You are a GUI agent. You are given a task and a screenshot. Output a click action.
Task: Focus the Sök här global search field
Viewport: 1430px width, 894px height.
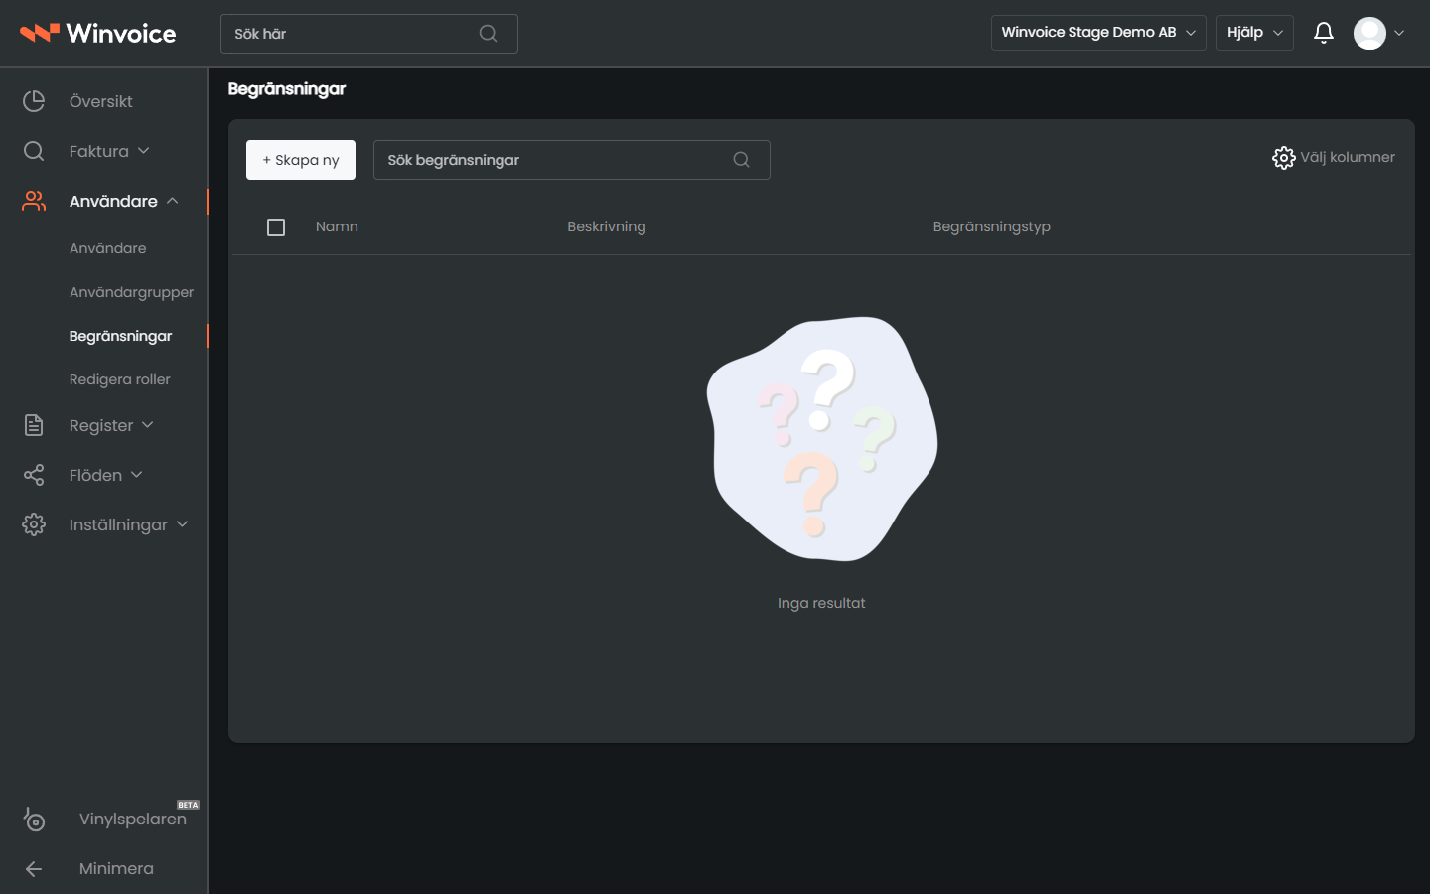(369, 34)
